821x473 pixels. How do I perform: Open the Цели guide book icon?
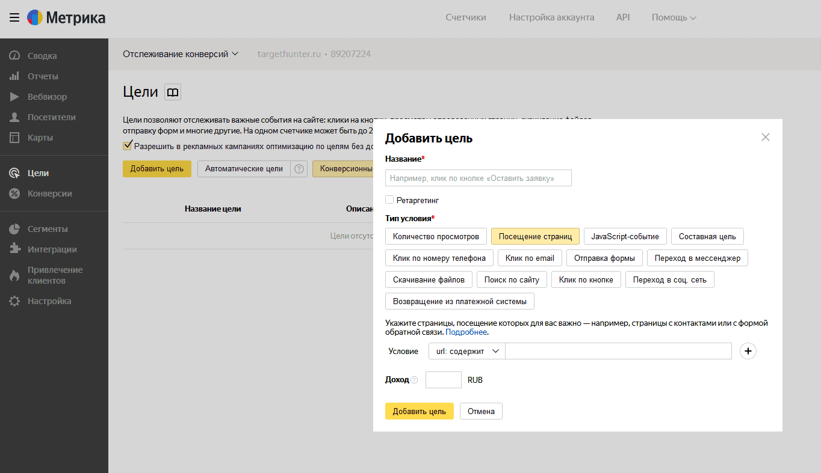(x=173, y=92)
